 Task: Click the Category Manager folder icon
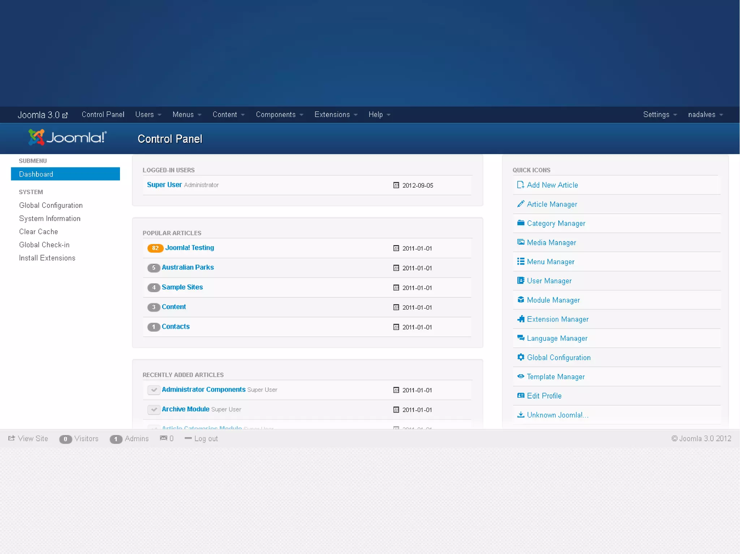click(x=520, y=223)
